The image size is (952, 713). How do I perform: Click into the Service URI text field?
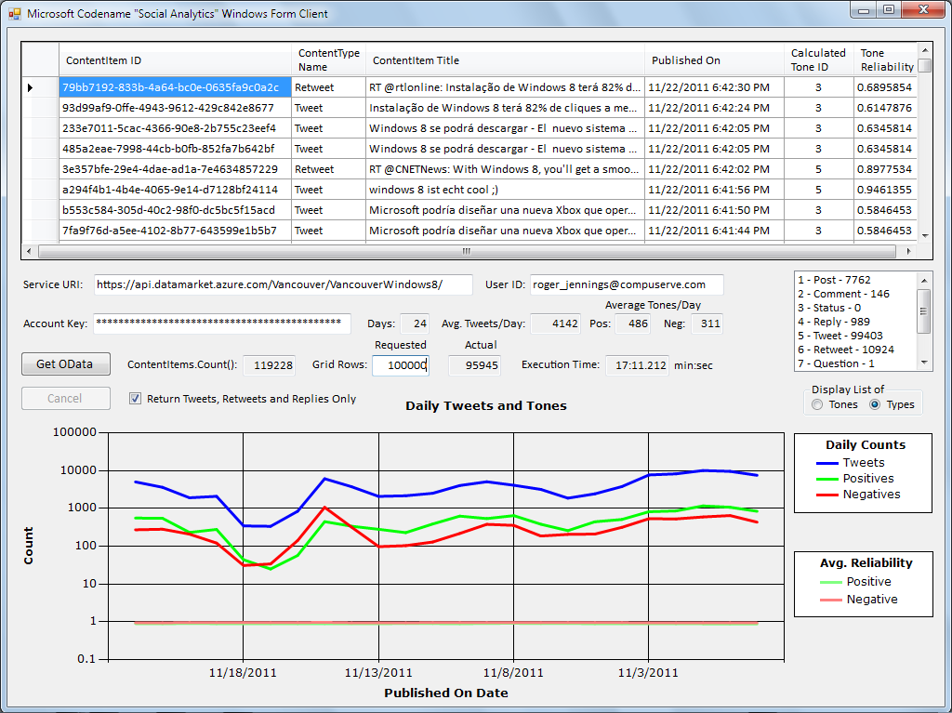point(283,284)
